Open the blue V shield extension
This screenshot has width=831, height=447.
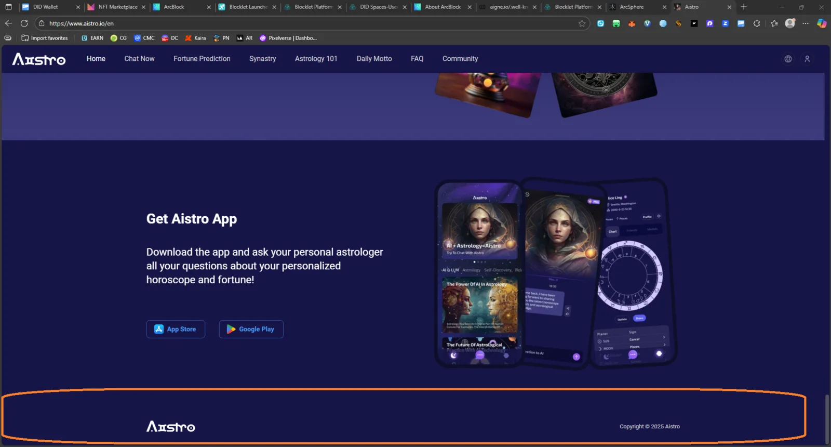tap(647, 23)
